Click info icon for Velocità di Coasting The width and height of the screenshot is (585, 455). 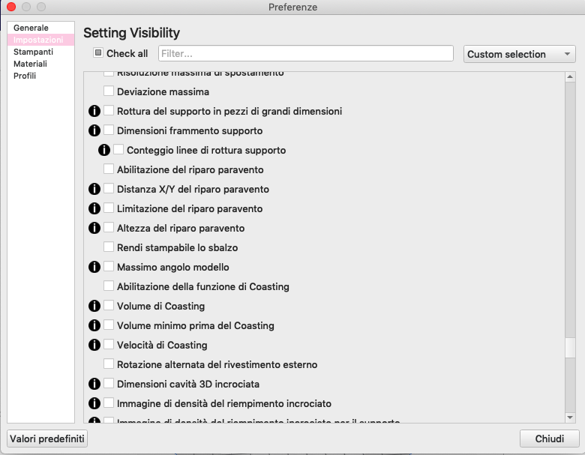tap(94, 345)
